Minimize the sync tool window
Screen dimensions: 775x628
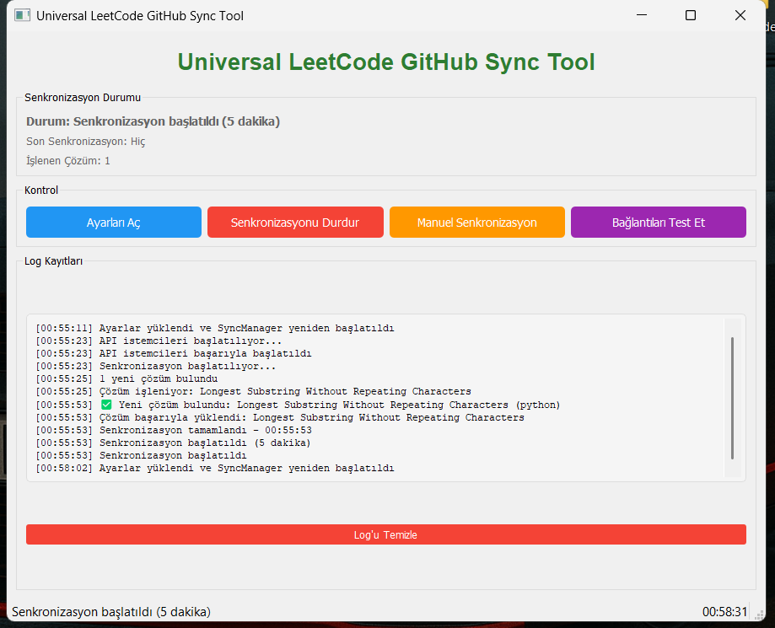[x=641, y=15]
